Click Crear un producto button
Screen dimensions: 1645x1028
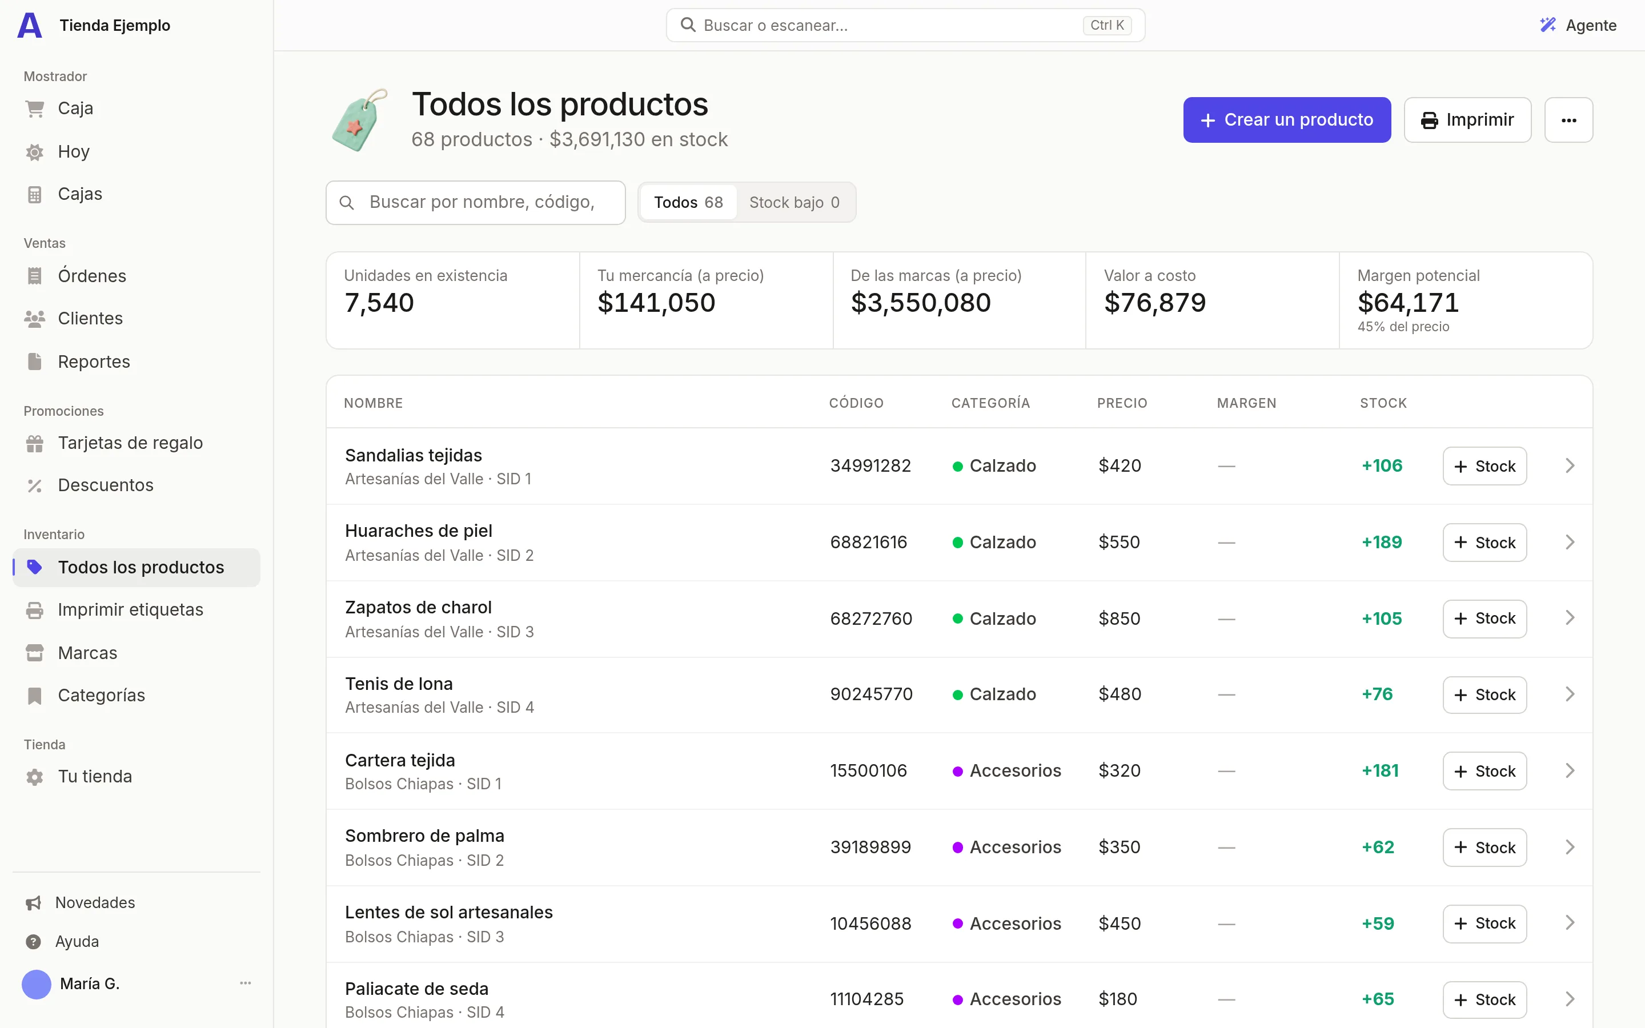(x=1287, y=121)
